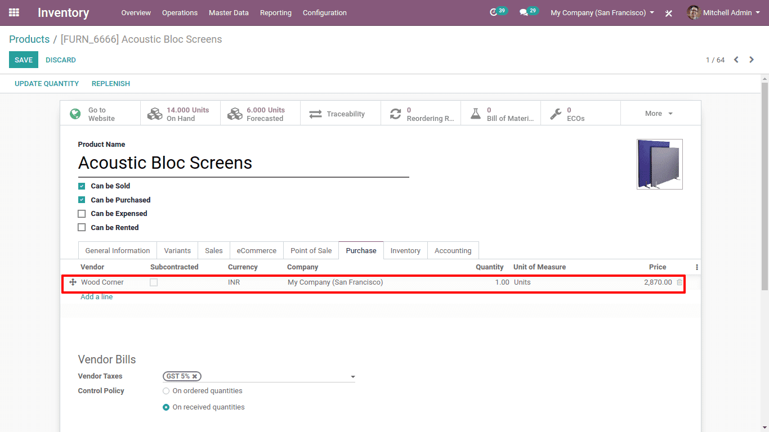Open the Configuration menu
Image resolution: width=769 pixels, height=432 pixels.
[325, 12]
